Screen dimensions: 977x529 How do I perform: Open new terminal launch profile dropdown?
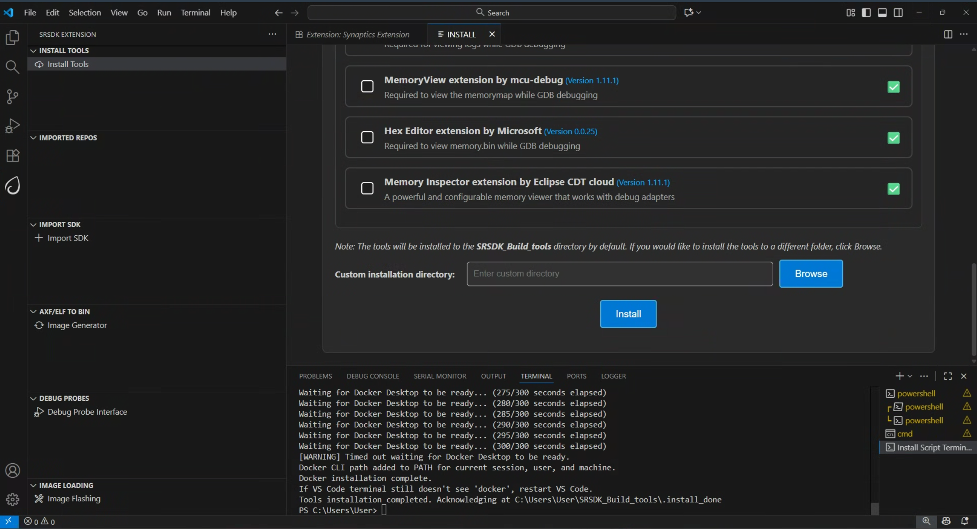click(x=910, y=376)
